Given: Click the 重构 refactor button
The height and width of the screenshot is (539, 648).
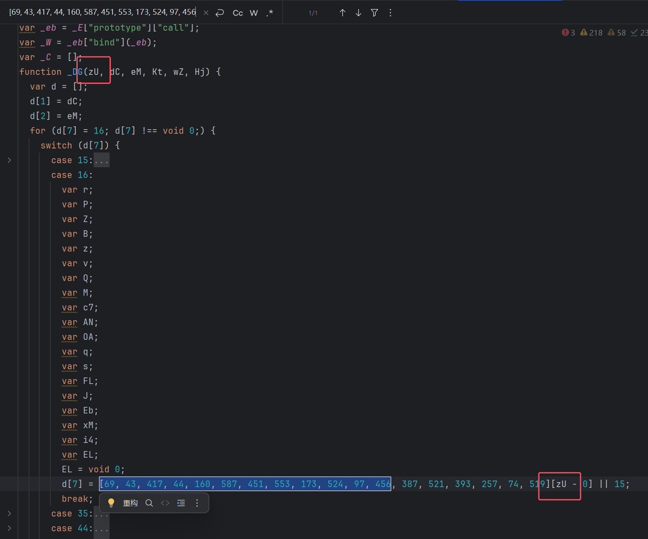Looking at the screenshot, I should (130, 503).
